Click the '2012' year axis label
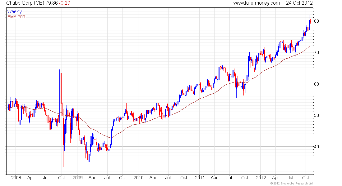The image size is (342, 186). (x=261, y=178)
